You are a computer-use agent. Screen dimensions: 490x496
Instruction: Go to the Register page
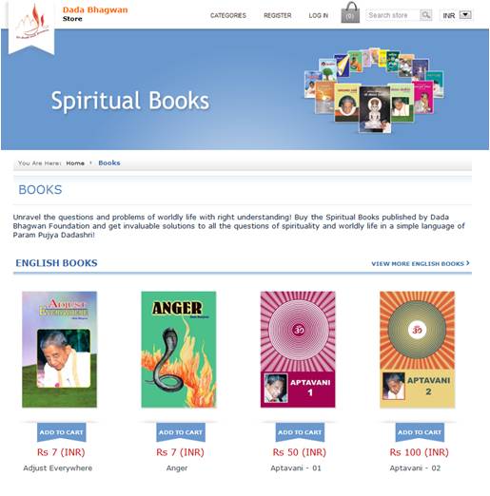click(x=278, y=15)
